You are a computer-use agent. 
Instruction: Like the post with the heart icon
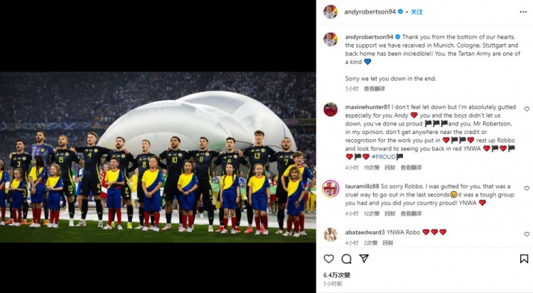(329, 259)
